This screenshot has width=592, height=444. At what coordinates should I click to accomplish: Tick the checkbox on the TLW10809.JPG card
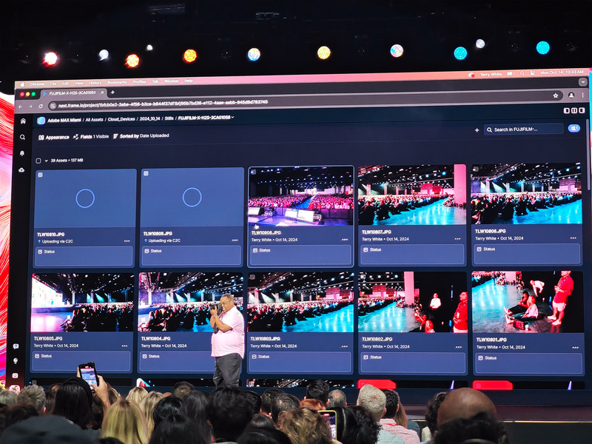click(146, 174)
